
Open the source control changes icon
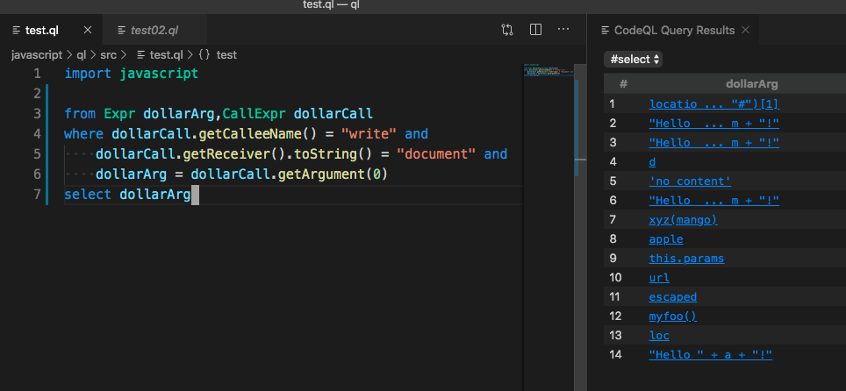(506, 30)
